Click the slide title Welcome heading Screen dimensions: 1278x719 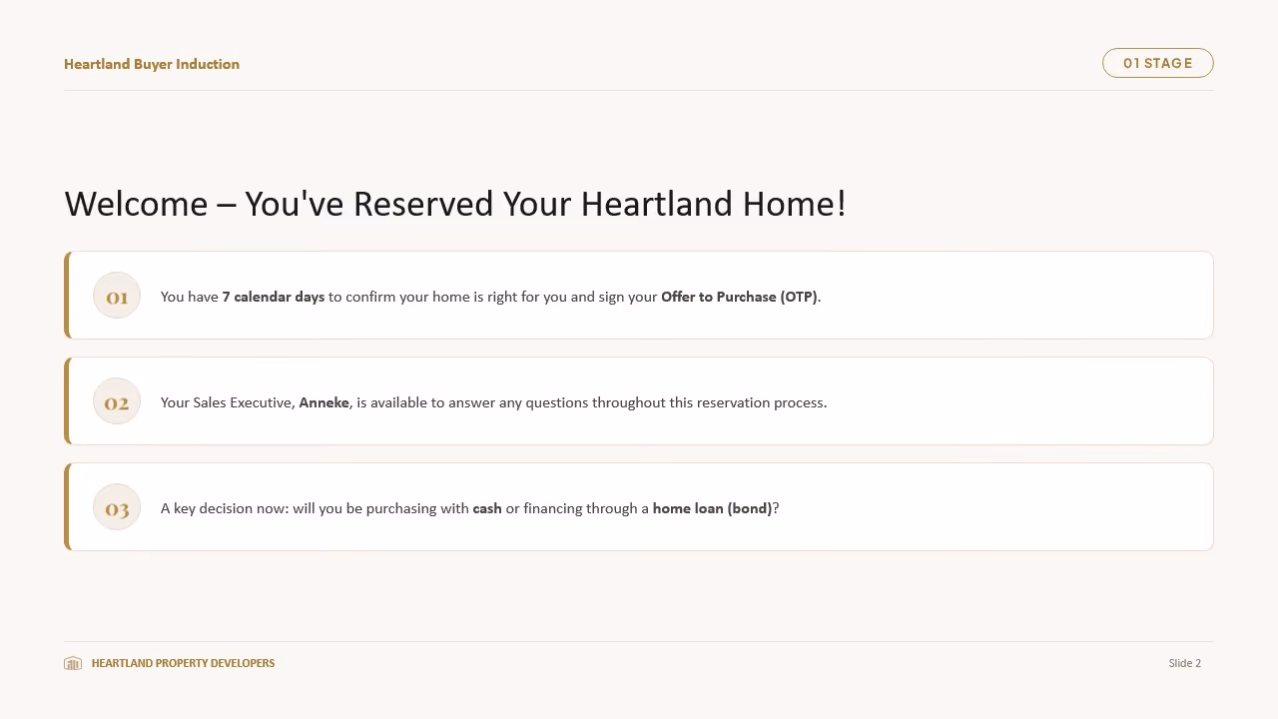[x=455, y=204]
